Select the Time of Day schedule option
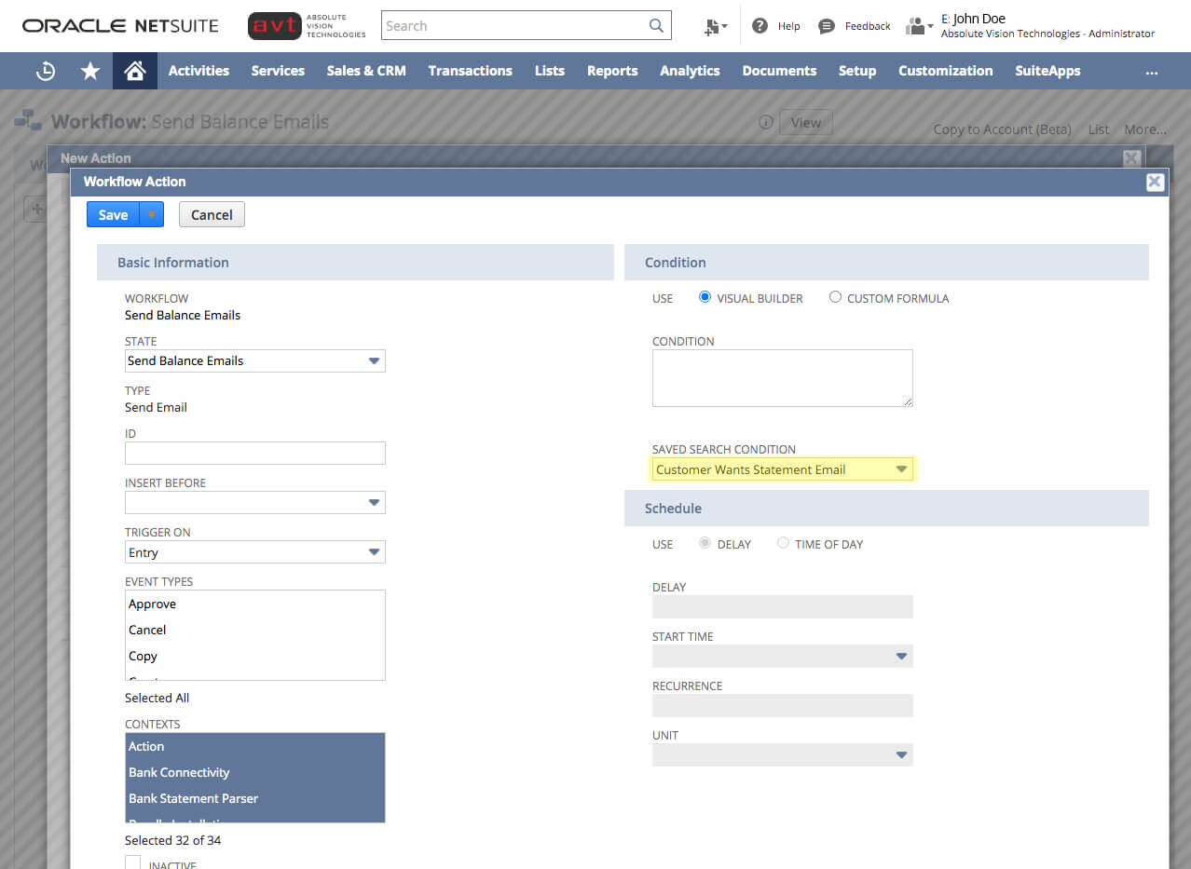Viewport: 1191px width, 869px height. point(783,544)
